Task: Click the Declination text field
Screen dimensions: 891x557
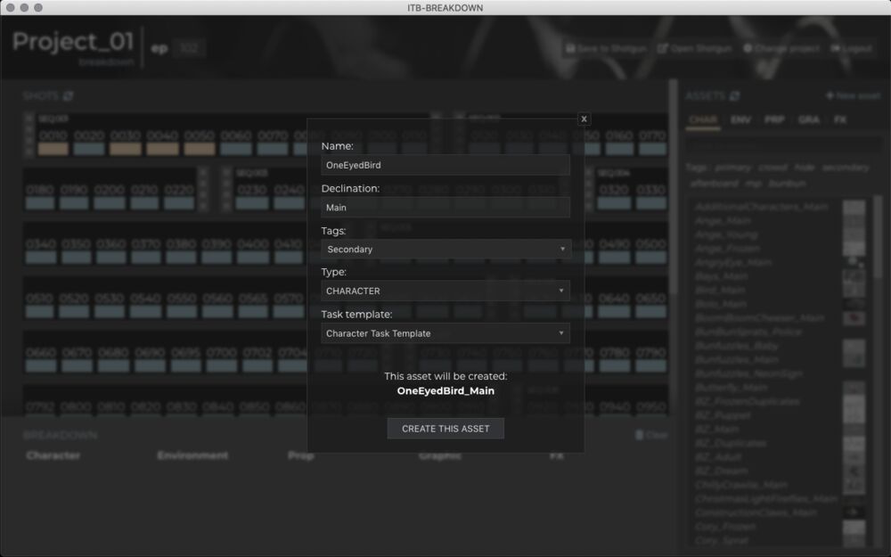Action: [x=445, y=208]
